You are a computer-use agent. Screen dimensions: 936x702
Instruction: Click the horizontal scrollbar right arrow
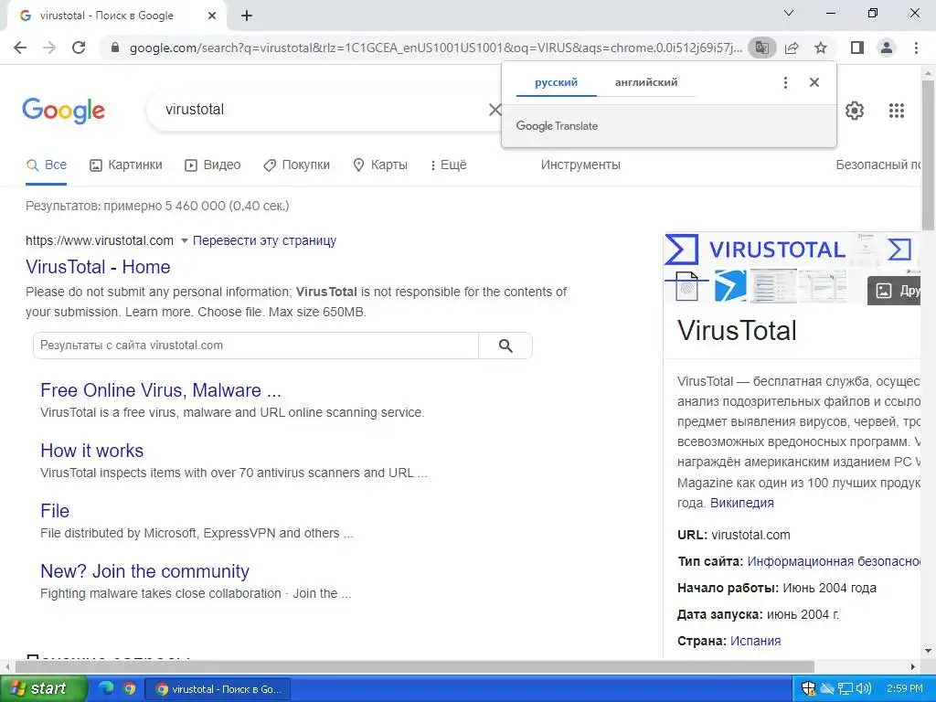coord(913,666)
